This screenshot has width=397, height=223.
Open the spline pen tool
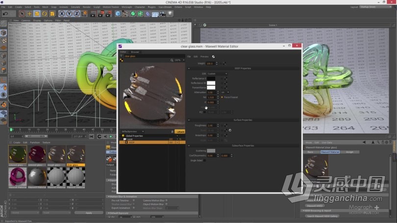[125, 14]
